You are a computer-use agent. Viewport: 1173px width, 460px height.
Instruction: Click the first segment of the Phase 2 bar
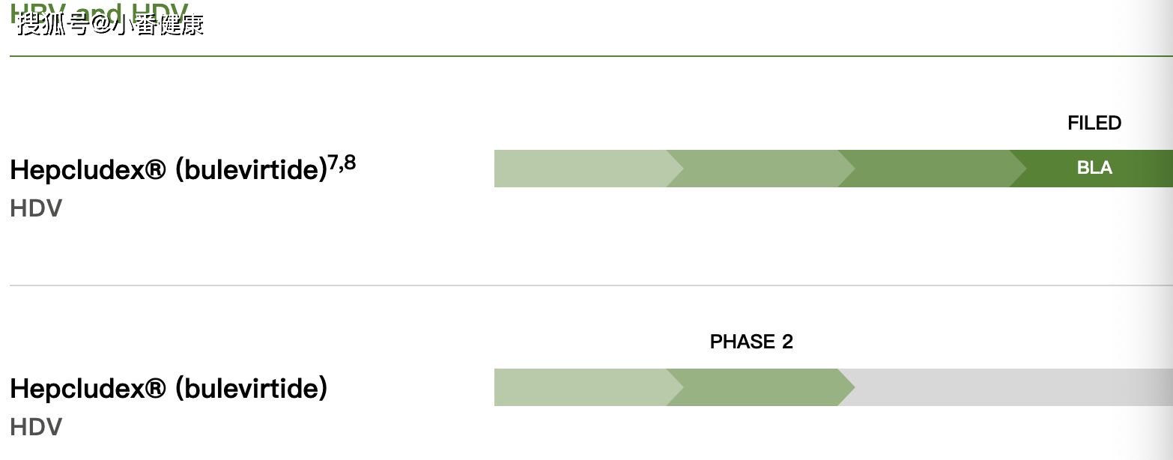(578, 387)
